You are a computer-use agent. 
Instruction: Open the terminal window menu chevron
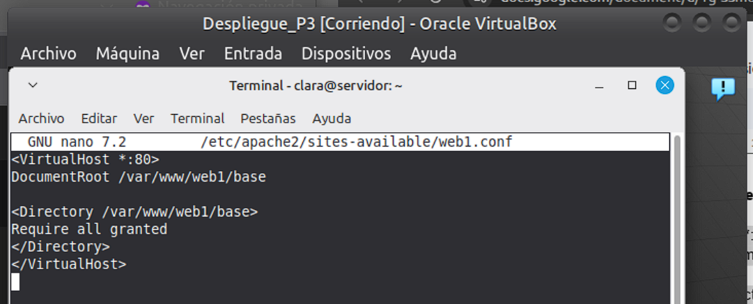click(x=32, y=86)
